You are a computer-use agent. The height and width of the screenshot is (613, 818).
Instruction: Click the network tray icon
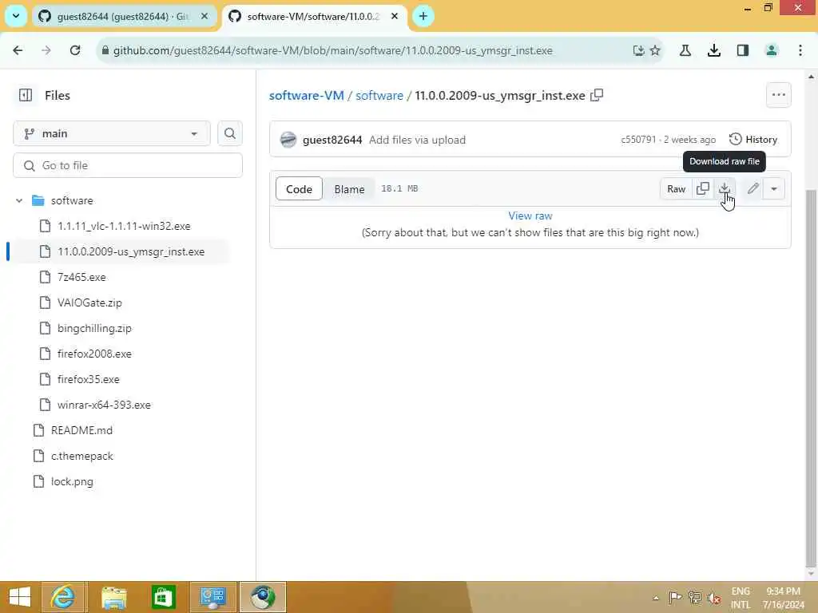[x=694, y=597]
